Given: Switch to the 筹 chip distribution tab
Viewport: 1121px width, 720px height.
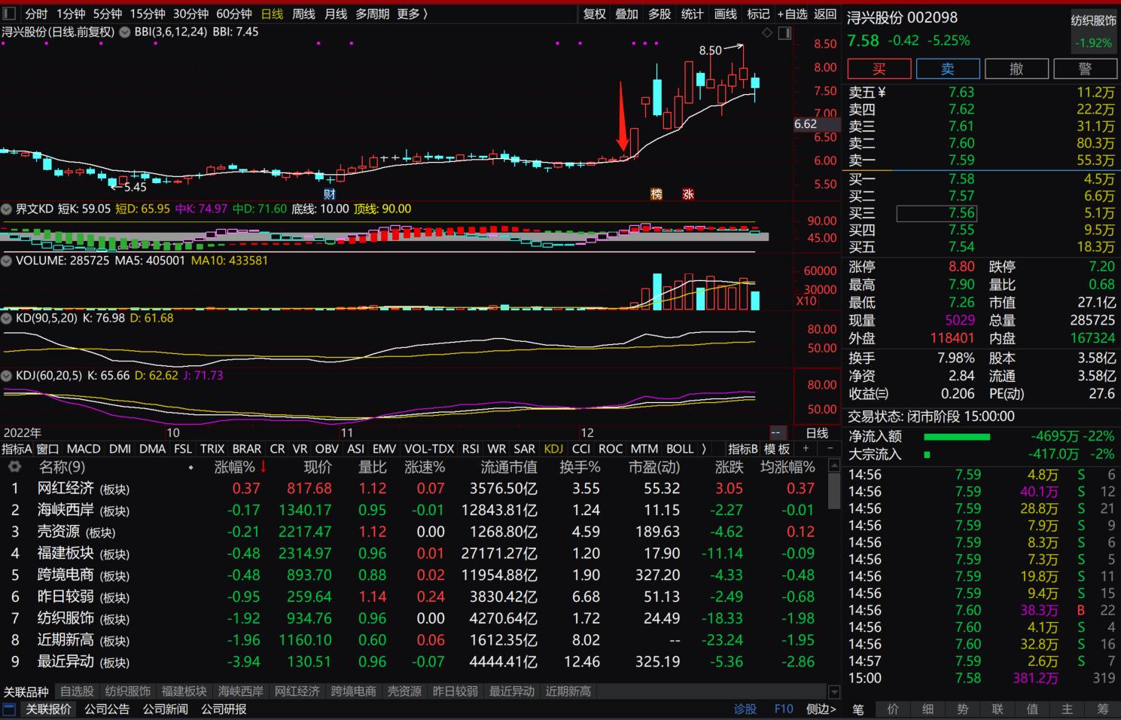Looking at the screenshot, I should (1102, 709).
